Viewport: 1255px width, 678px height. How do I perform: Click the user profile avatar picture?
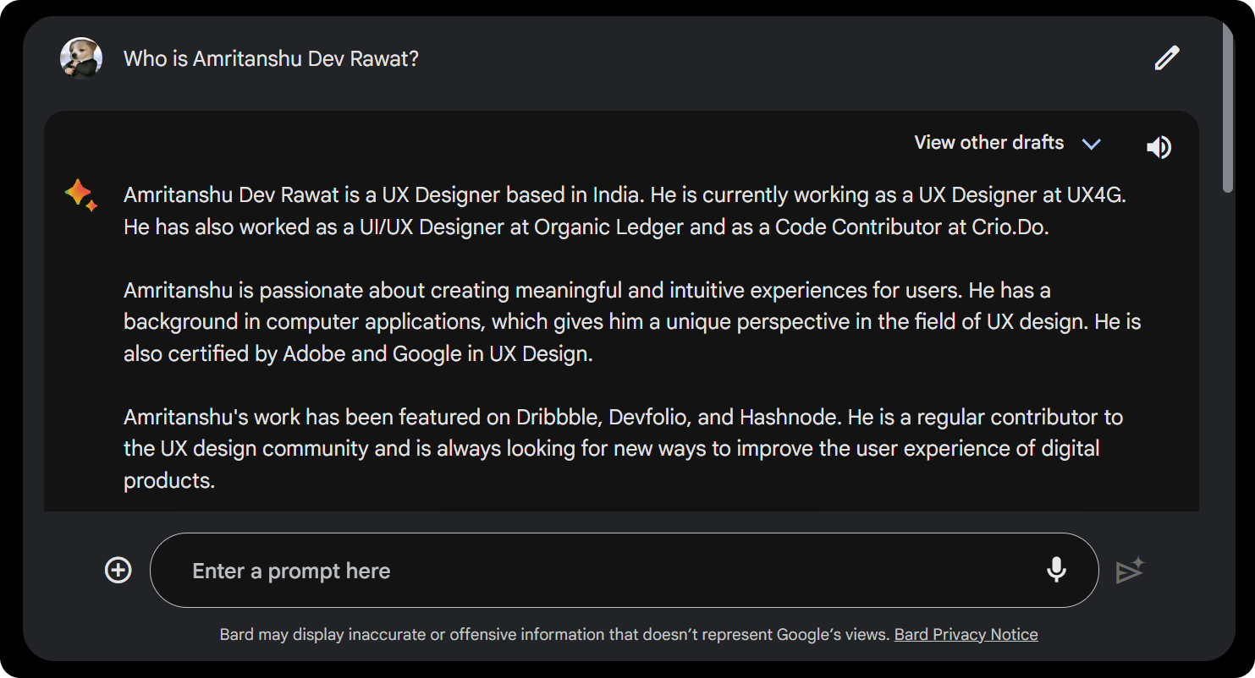pos(81,58)
